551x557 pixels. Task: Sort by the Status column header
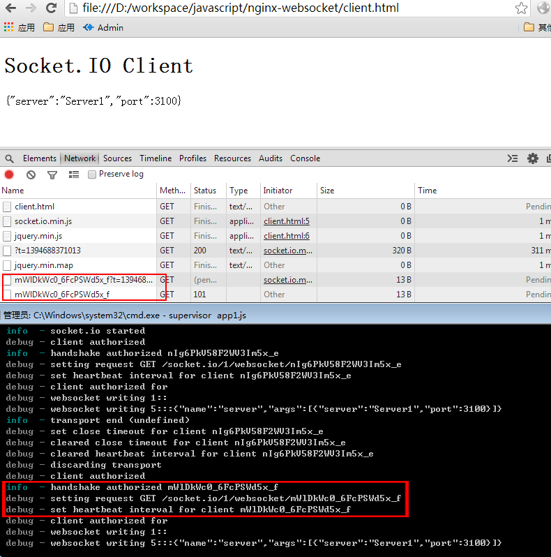[x=209, y=191]
